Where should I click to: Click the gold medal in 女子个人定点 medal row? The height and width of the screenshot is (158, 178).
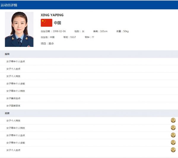tap(173, 150)
